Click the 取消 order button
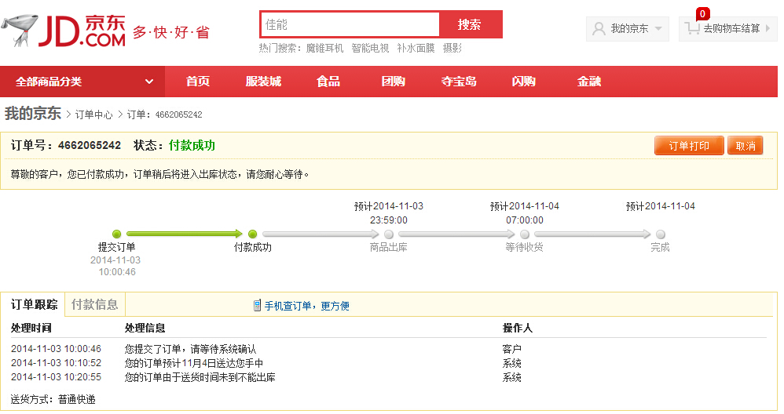The height and width of the screenshot is (414, 784). pos(745,146)
